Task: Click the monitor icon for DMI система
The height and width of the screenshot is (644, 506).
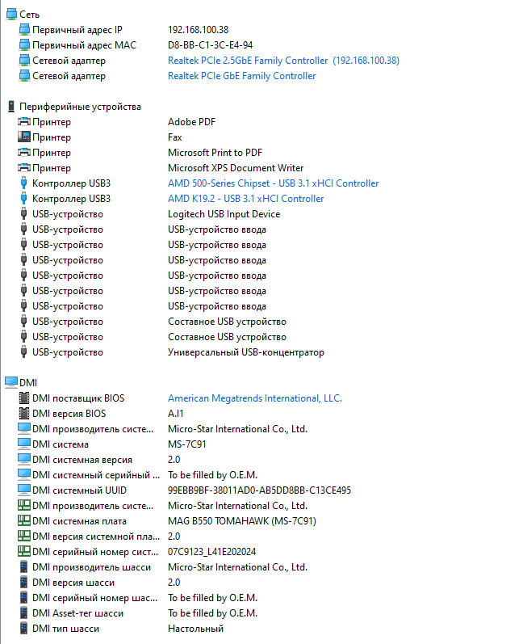Action: [x=24, y=444]
